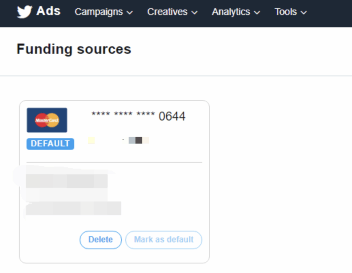Expand the chevron next to Analytics
This screenshot has width=352, height=273.
[257, 13]
